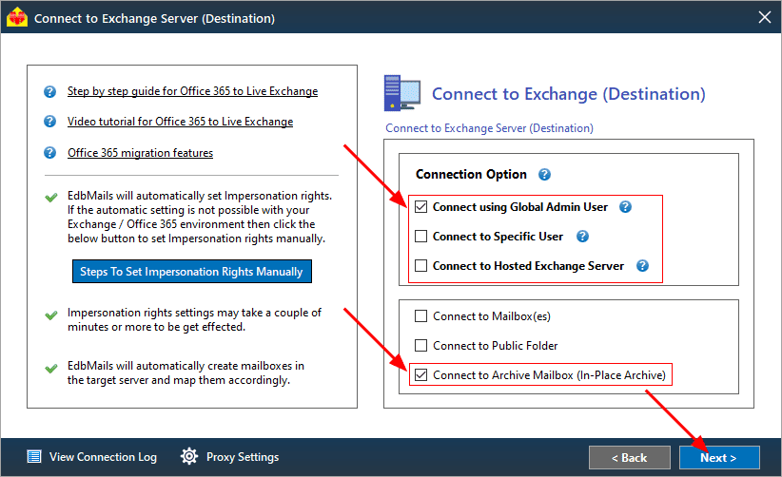Viewport: 782px width, 477px height.
Task: Click question icon beside Office 365 migration features
Action: pyautogui.click(x=49, y=152)
